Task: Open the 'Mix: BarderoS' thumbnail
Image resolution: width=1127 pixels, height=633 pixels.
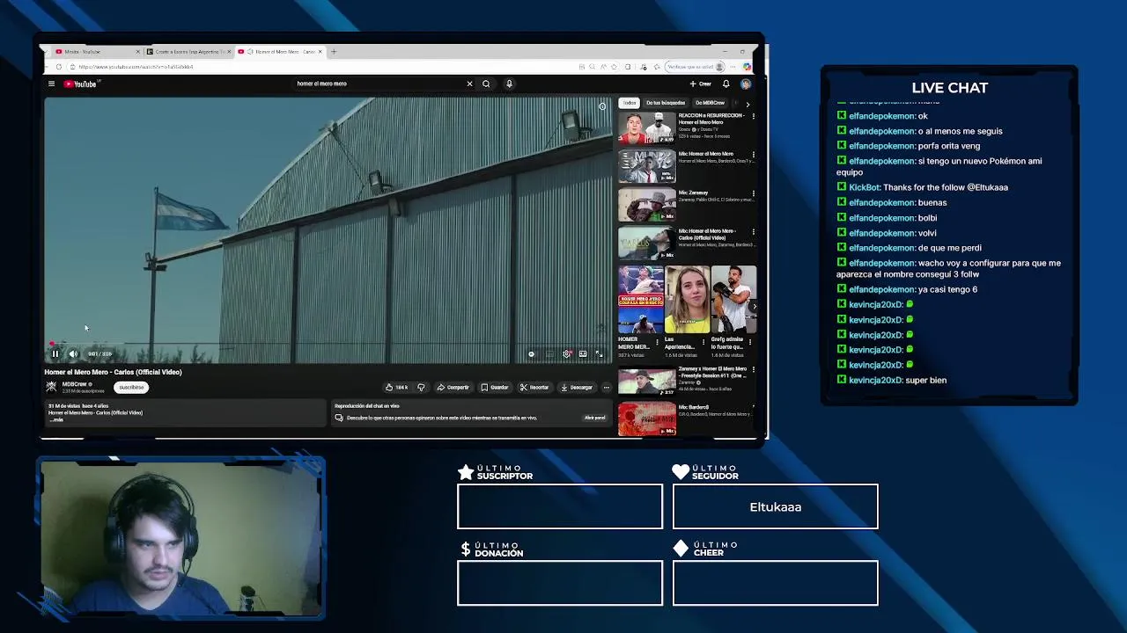Action: pos(647,419)
